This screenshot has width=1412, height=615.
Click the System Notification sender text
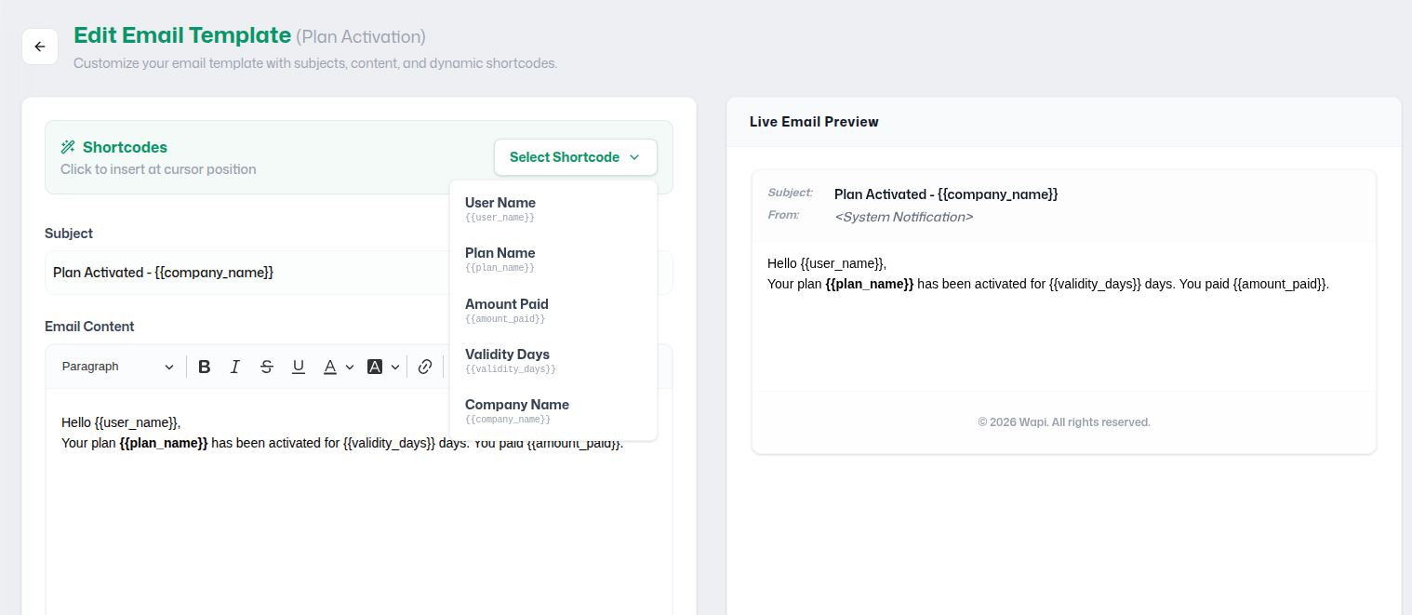click(903, 217)
